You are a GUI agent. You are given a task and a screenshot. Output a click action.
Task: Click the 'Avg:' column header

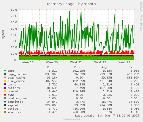(104, 67)
